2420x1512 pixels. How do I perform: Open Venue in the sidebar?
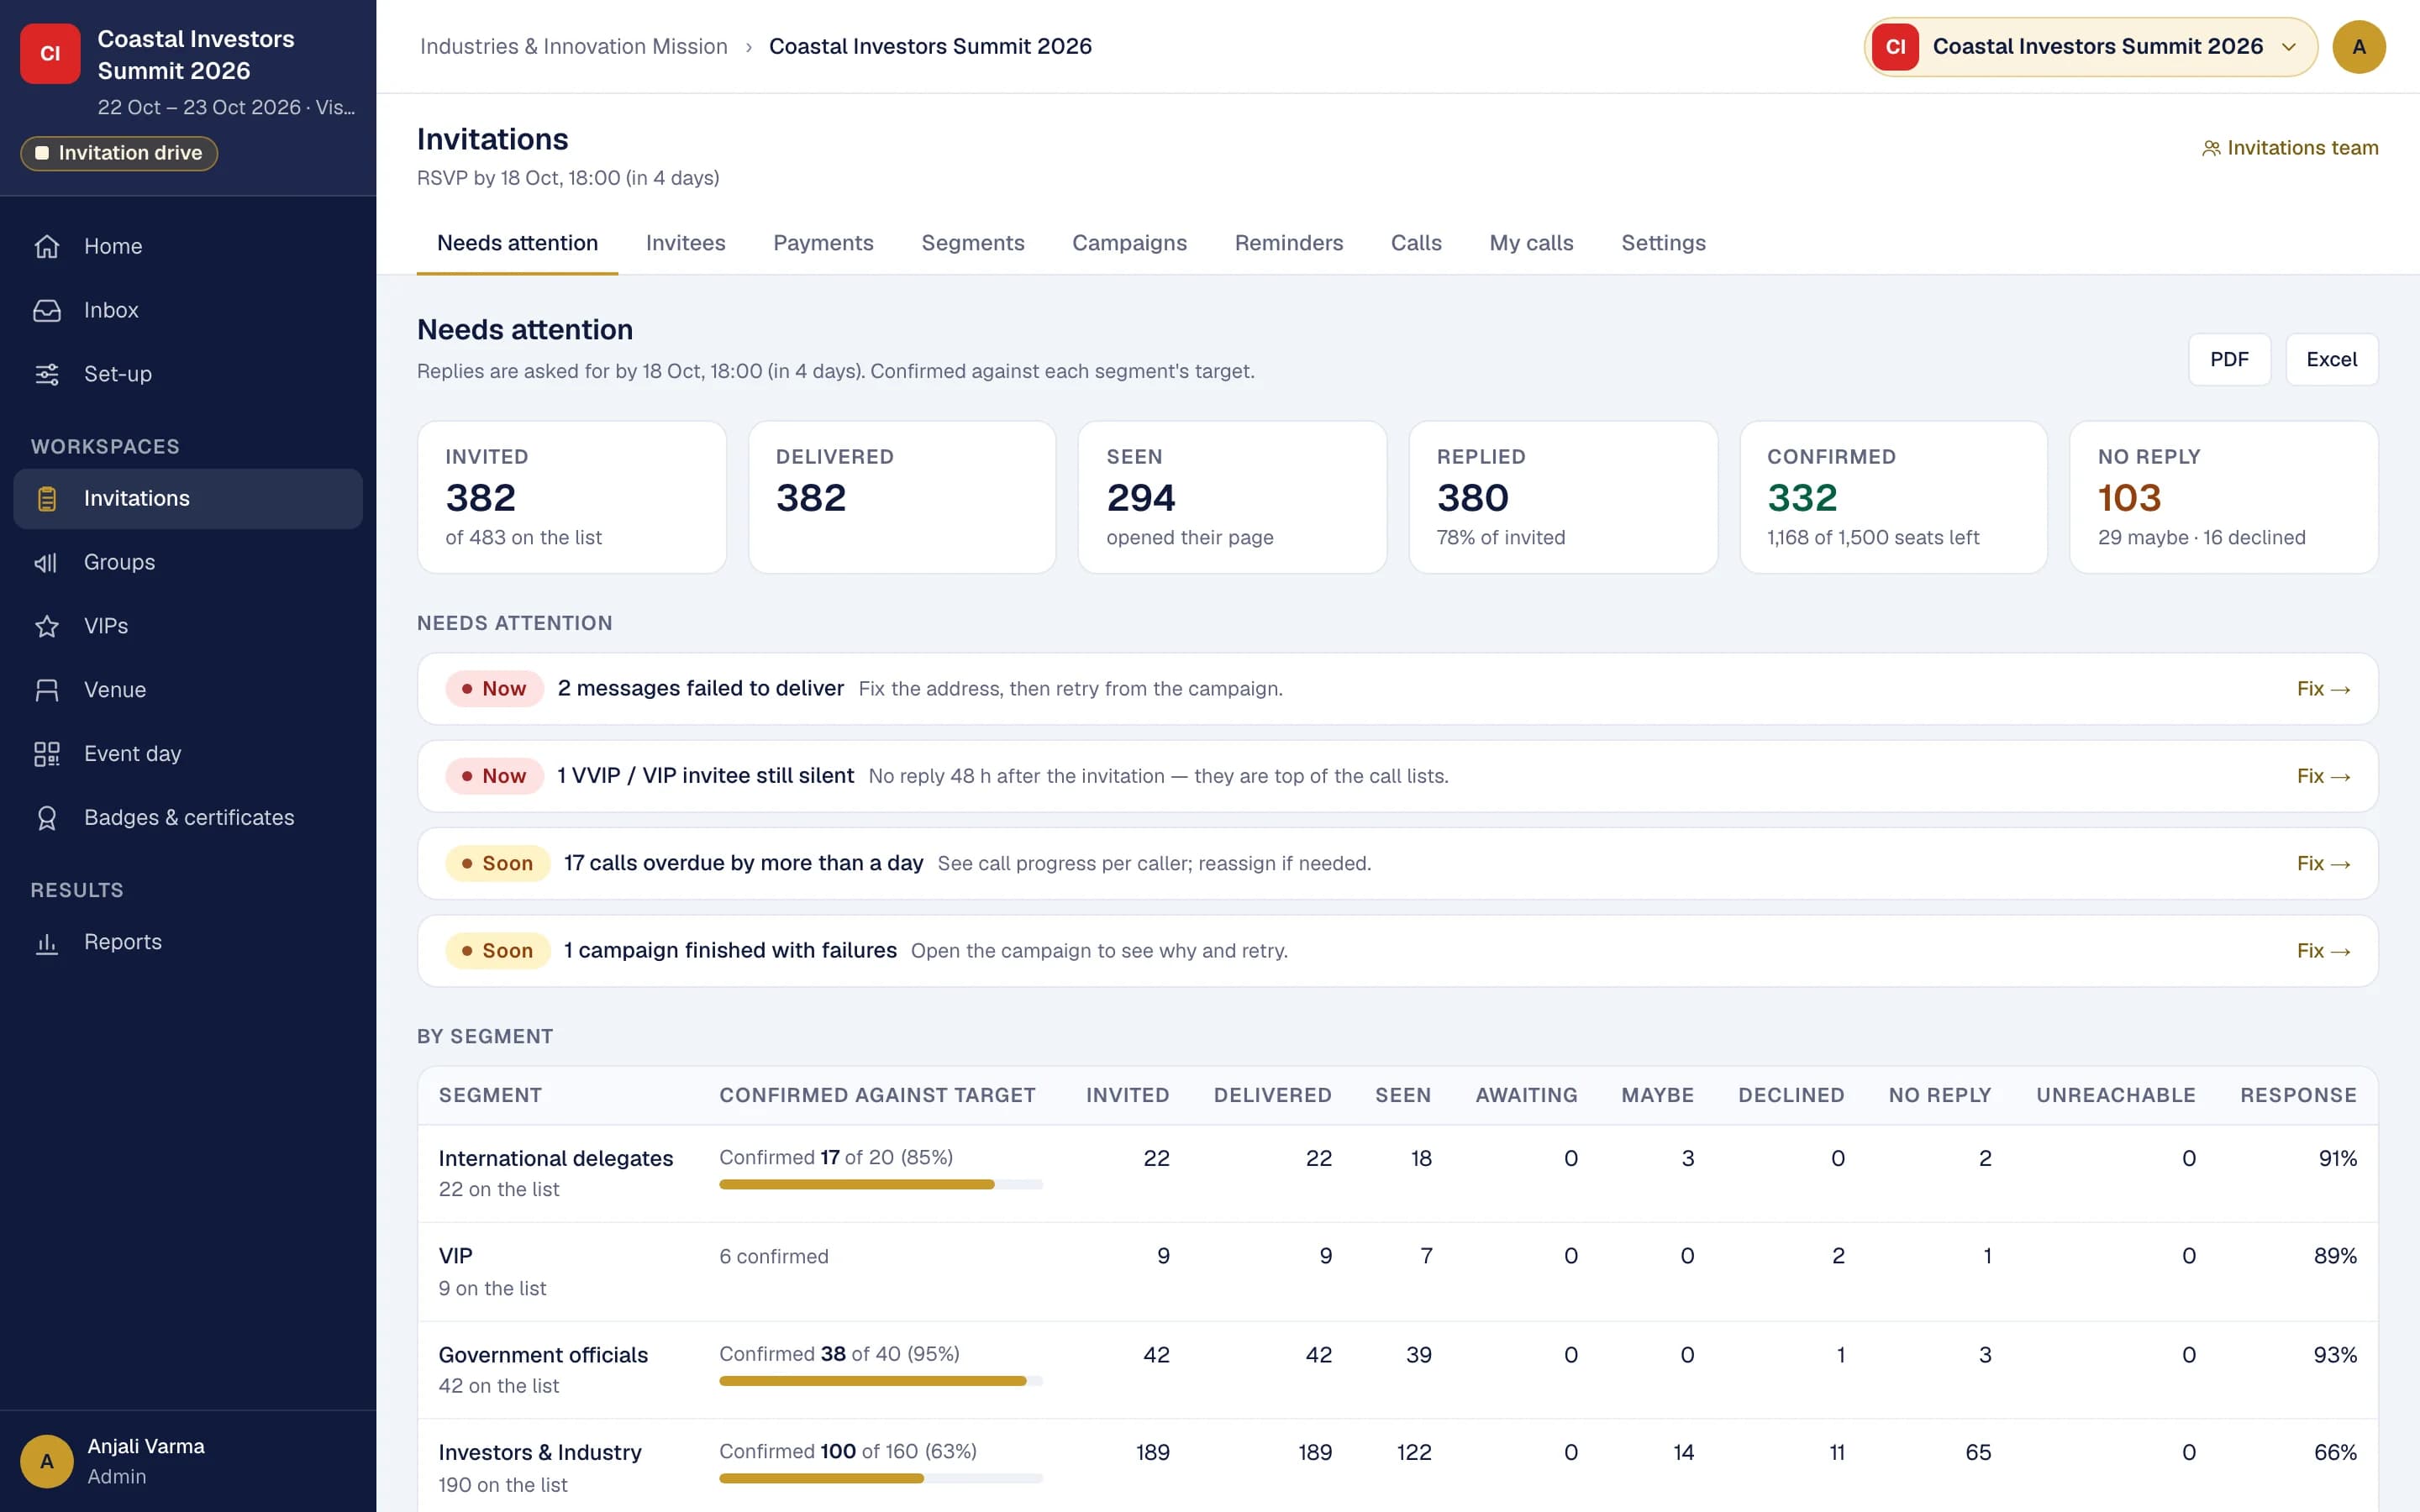coord(188,690)
